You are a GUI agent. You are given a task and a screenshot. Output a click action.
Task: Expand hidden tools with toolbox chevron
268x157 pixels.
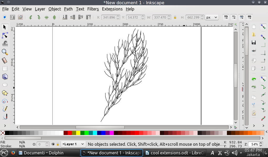coord(5,126)
